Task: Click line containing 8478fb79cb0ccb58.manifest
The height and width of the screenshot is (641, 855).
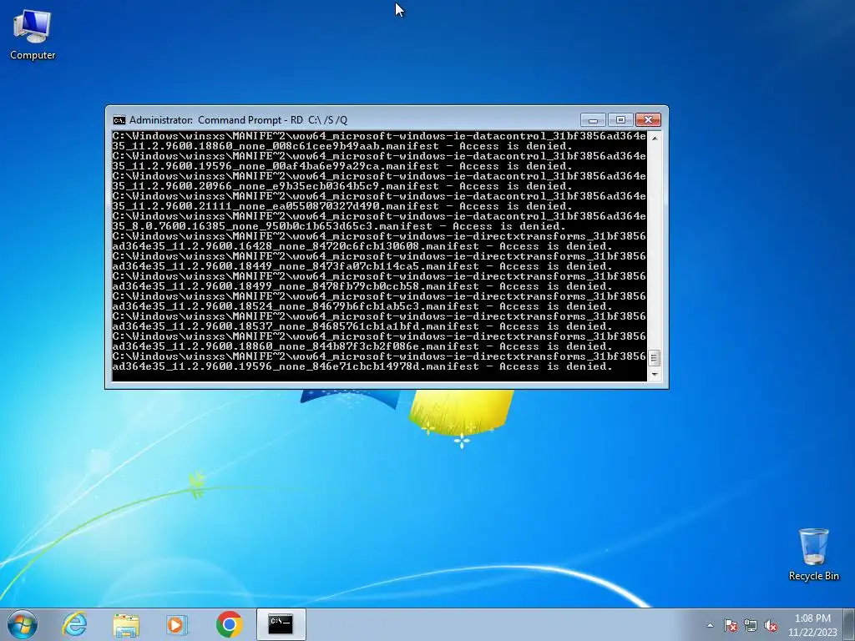Action: pos(362,287)
